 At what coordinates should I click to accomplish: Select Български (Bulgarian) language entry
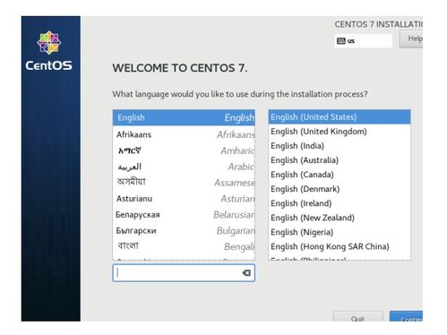point(184,230)
